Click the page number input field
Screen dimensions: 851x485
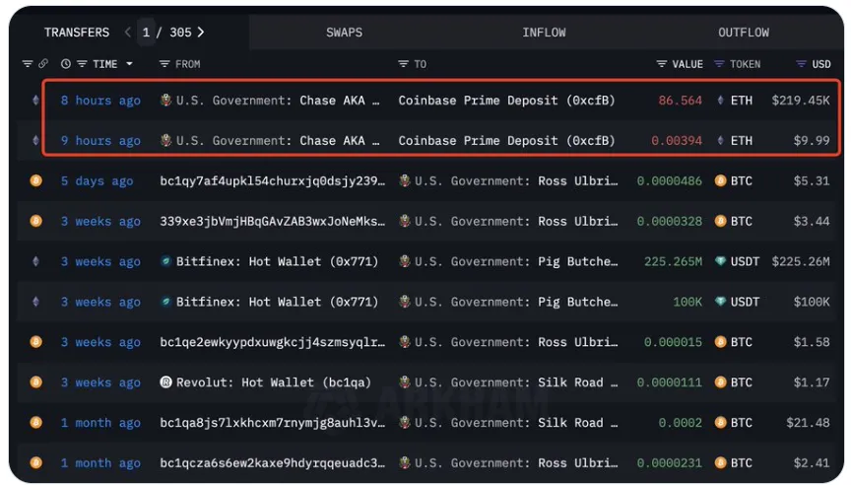point(147,33)
